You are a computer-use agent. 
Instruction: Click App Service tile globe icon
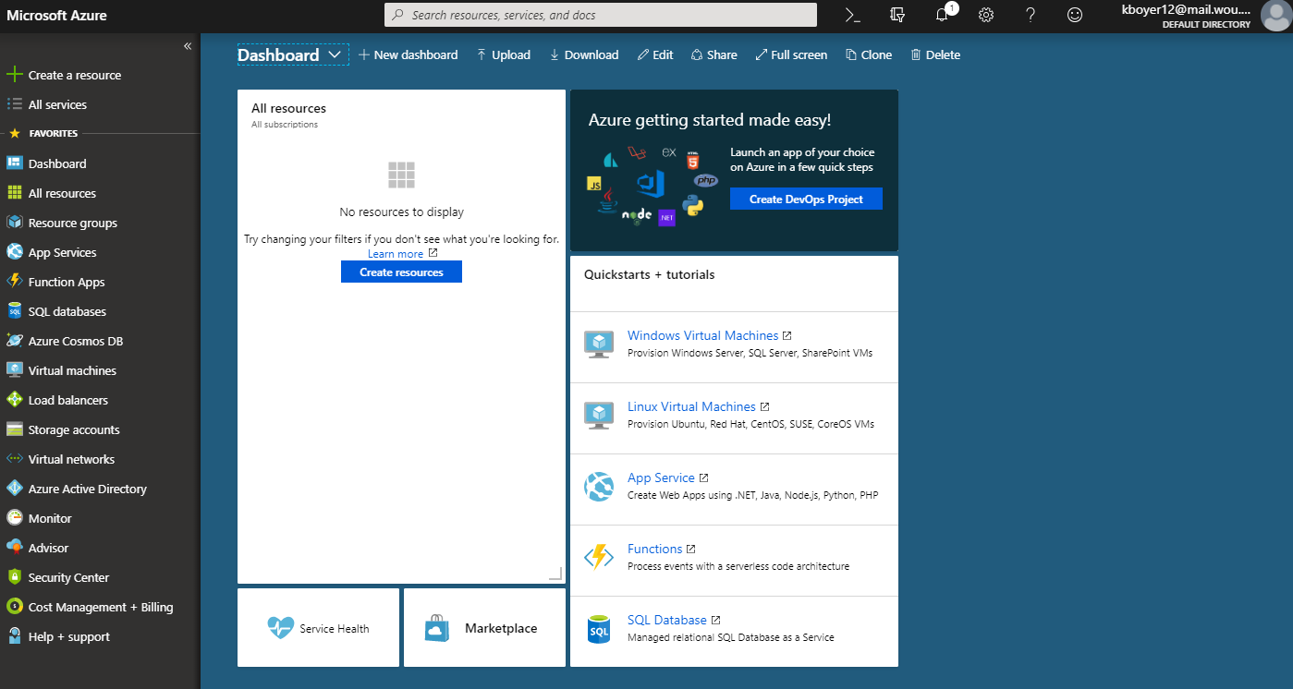pos(599,487)
